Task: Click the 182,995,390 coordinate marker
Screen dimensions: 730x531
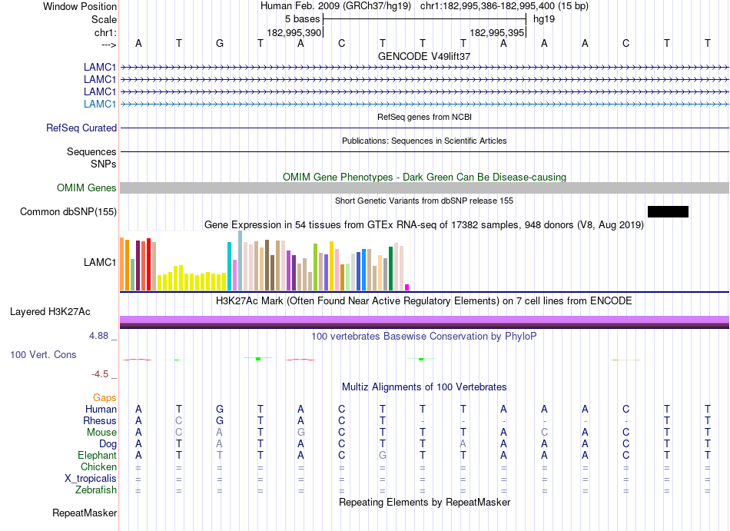Action: [294, 32]
